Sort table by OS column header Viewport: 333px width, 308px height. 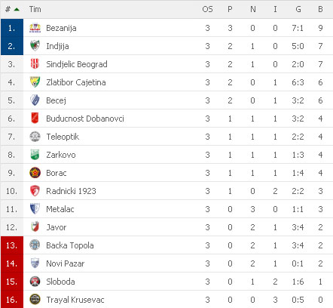[x=207, y=10]
